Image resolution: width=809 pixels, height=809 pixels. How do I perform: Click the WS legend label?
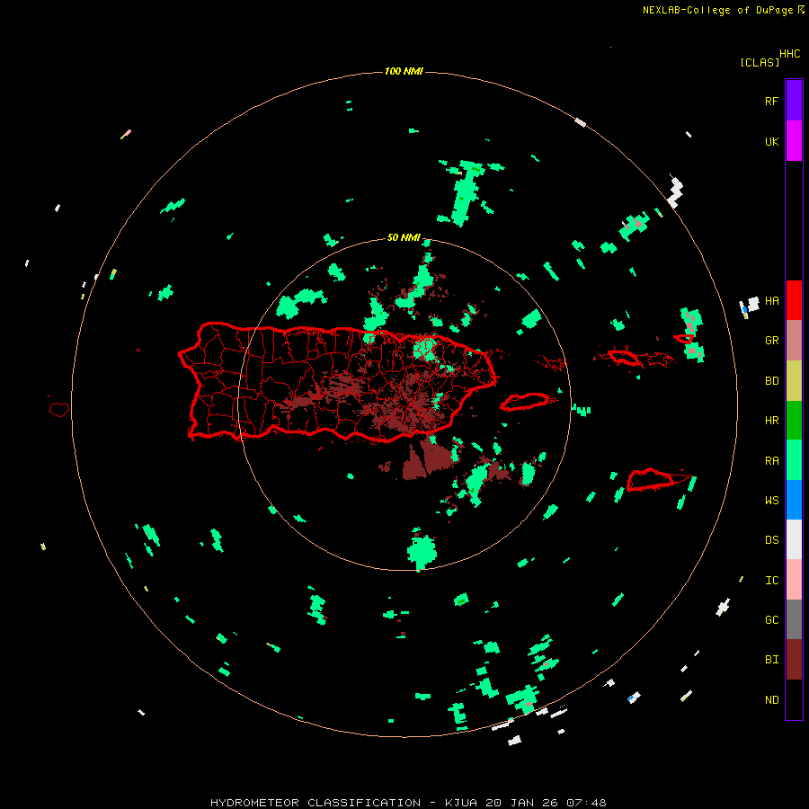point(772,501)
